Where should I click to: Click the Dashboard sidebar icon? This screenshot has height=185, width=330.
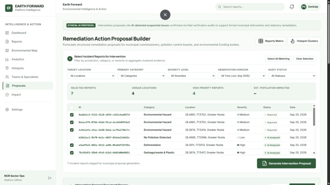point(7,33)
